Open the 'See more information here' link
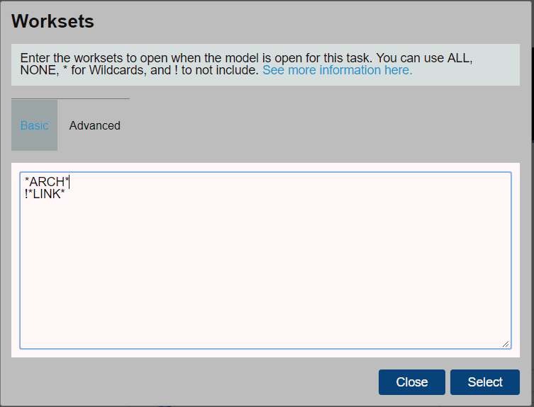This screenshot has height=407, width=534. coord(337,70)
